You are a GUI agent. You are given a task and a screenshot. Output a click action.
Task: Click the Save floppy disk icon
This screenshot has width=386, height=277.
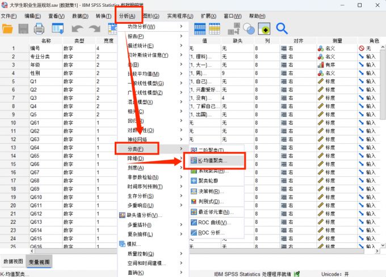23,29
